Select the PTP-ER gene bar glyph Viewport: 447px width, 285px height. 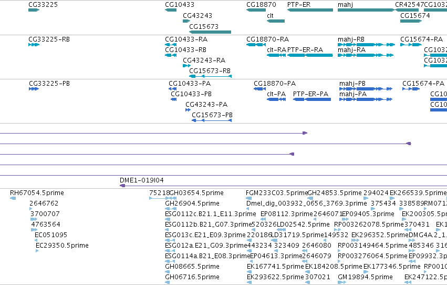pyautogui.click(x=310, y=10)
